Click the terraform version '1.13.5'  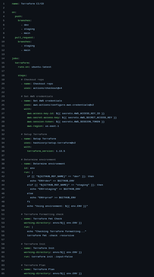point(60,151)
